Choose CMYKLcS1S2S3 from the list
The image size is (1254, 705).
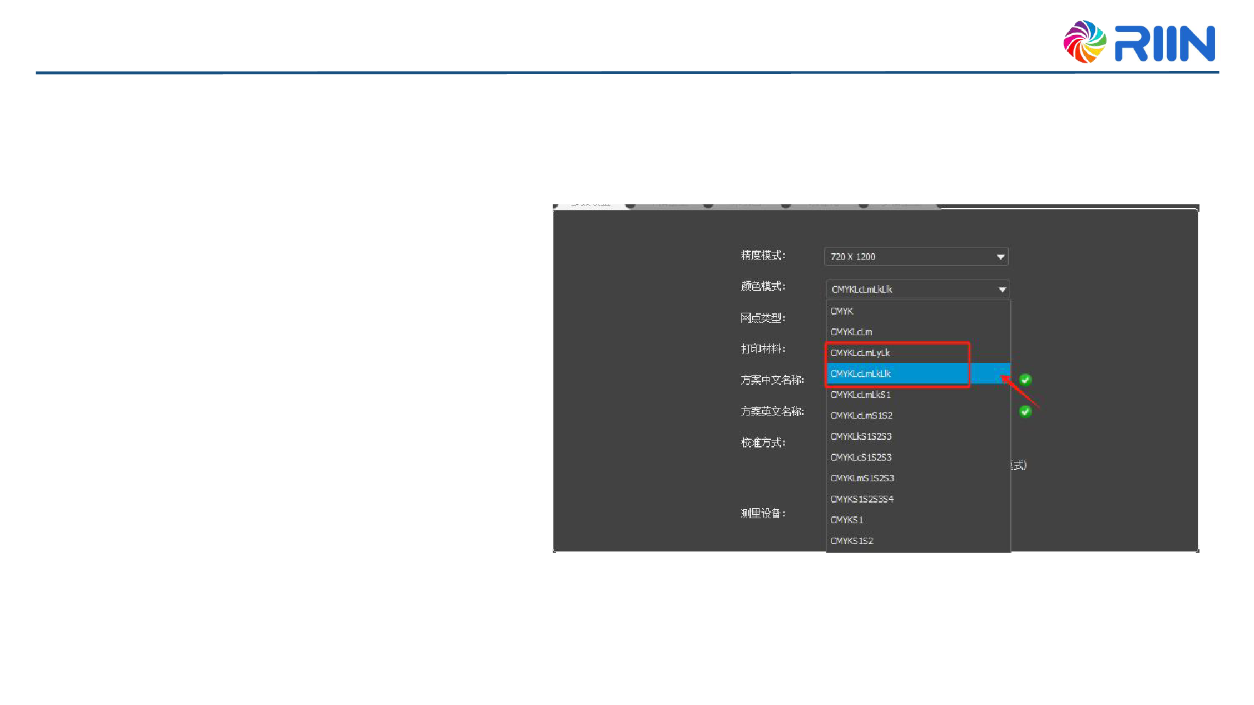click(x=861, y=457)
